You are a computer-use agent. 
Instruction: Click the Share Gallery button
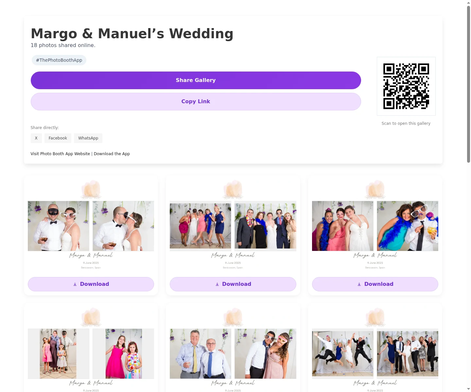point(196,80)
